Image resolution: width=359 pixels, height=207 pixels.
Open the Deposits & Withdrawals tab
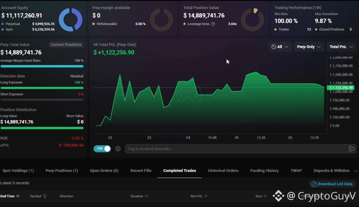[331, 171]
